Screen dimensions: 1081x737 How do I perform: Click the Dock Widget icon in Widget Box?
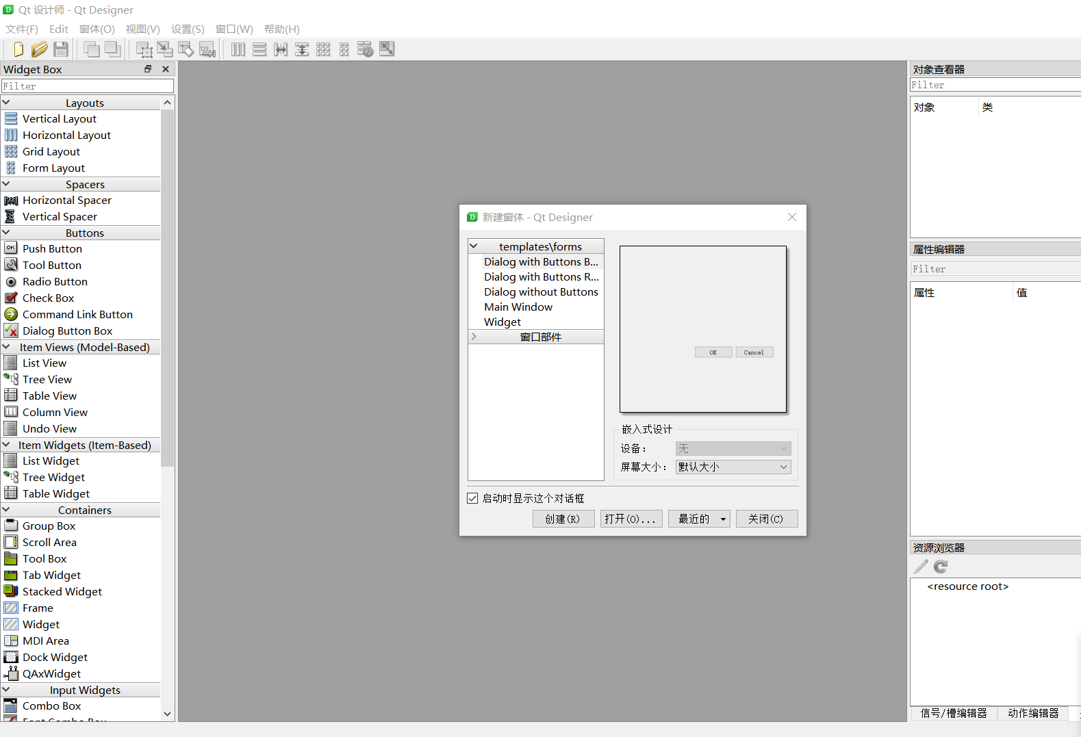click(x=11, y=657)
